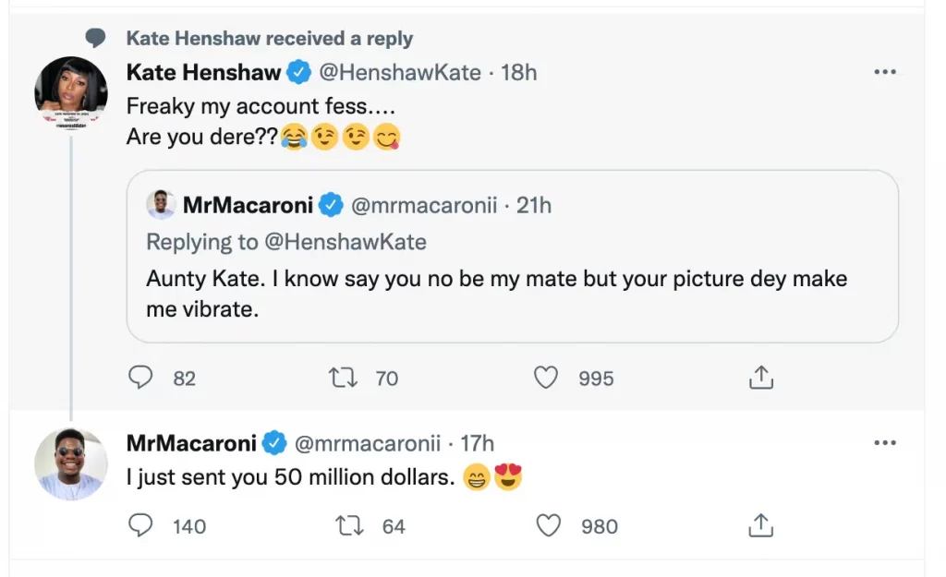This screenshot has height=577, width=946.
Task: Like Kate Henshaw's tweet with 995 likes
Action: click(x=548, y=378)
